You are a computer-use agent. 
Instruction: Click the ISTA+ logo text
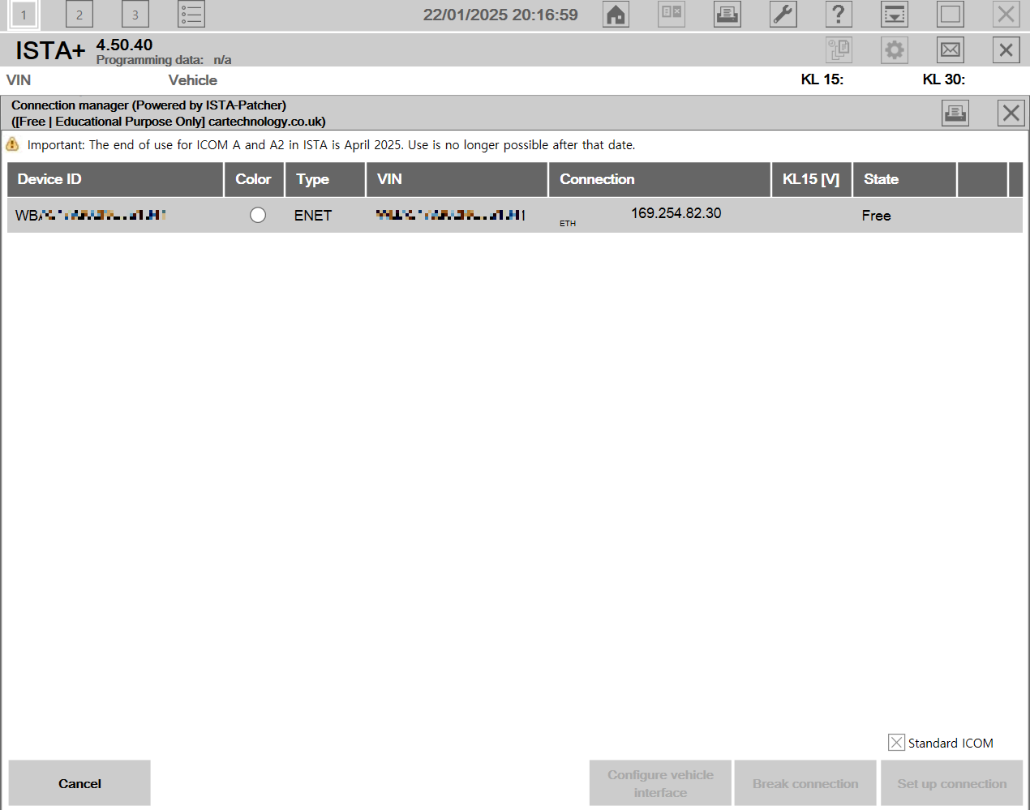[50, 51]
